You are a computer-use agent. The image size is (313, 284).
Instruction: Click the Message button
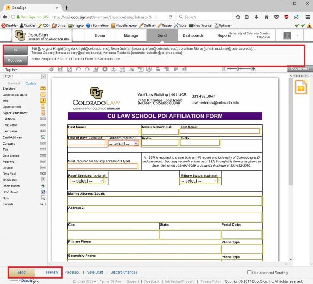click(x=15, y=60)
